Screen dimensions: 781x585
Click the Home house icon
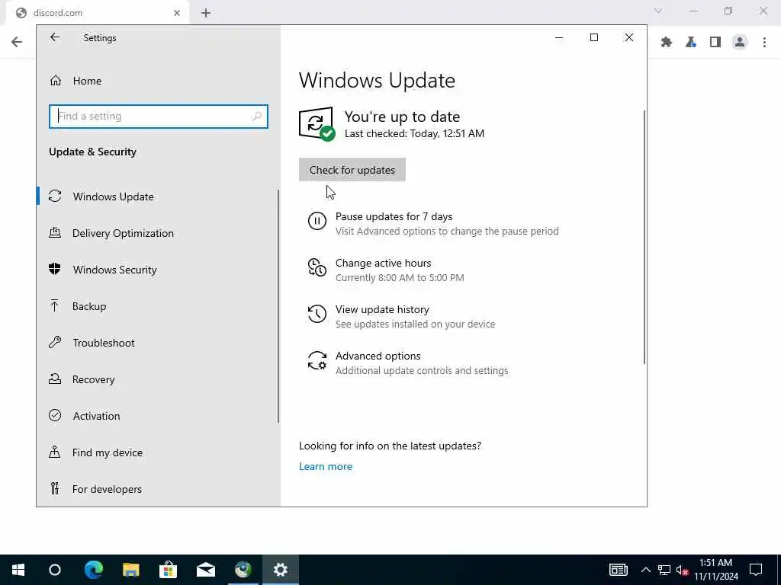coord(55,81)
